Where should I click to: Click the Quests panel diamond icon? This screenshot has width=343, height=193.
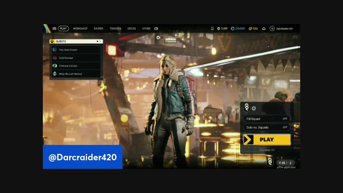[52, 41]
